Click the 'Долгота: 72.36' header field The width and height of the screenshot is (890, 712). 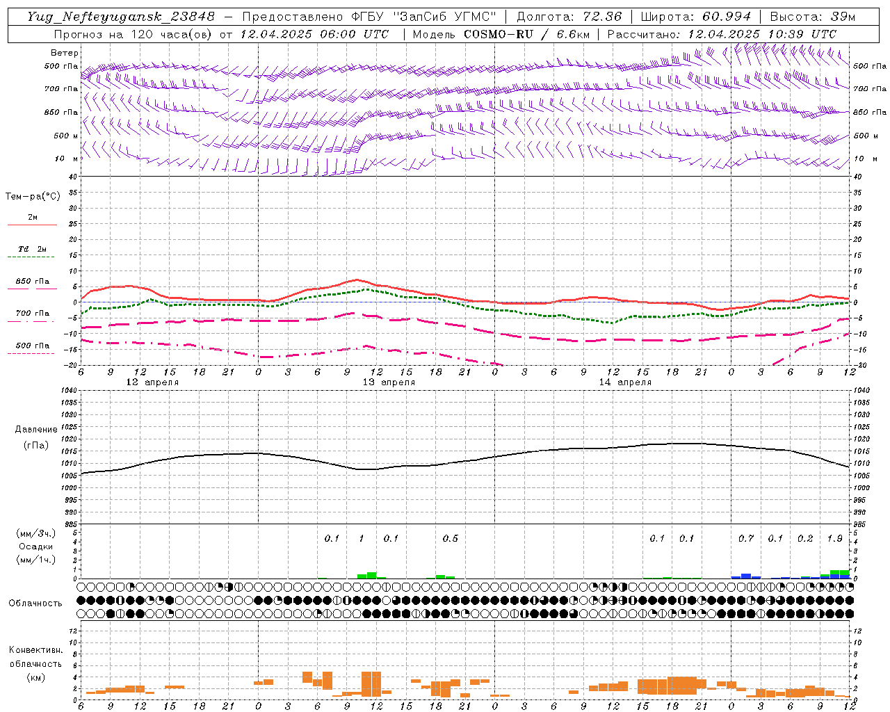tap(569, 17)
